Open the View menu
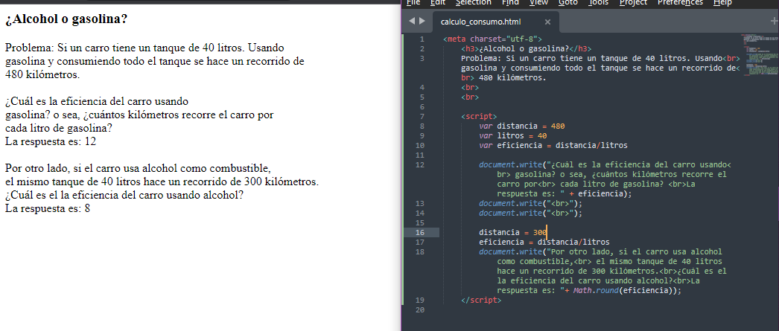 [x=538, y=2]
